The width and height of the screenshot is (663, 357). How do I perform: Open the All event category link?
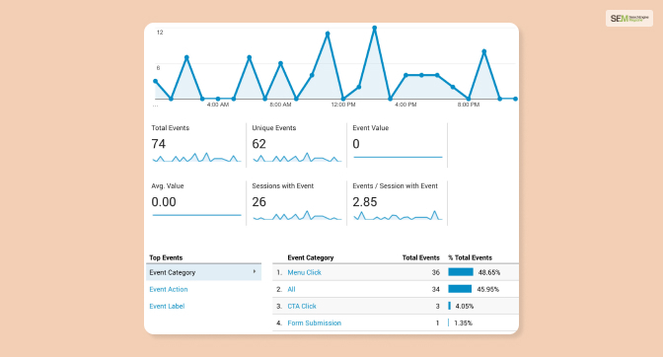(291, 289)
